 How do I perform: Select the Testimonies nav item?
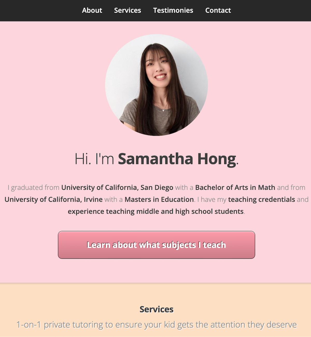pos(173,10)
